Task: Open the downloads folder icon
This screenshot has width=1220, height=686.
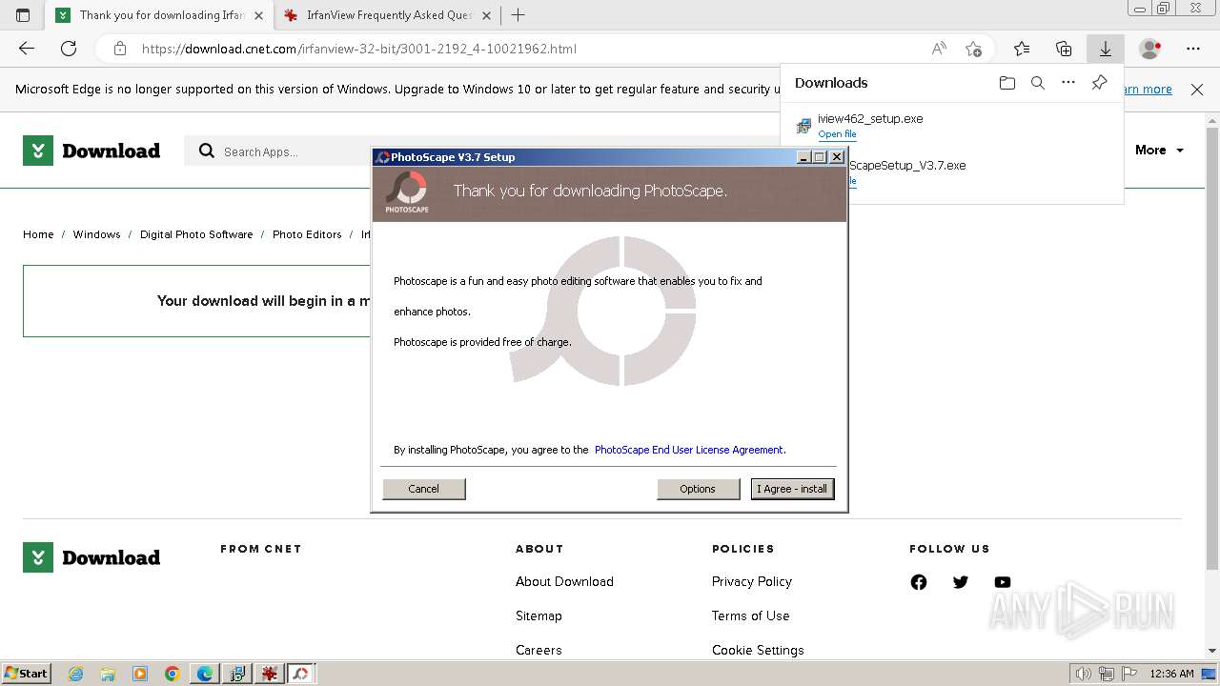Action: point(1007,83)
